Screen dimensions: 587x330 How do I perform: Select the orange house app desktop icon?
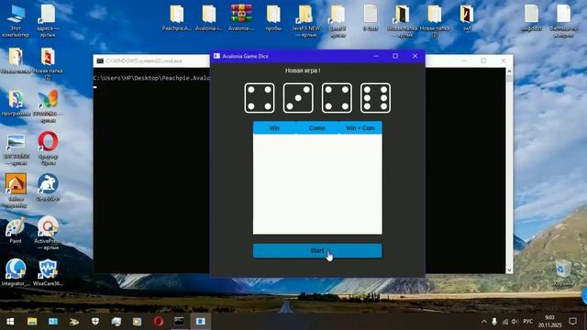click(x=16, y=190)
